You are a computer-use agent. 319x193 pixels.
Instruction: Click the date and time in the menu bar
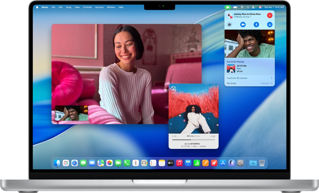[274, 7]
